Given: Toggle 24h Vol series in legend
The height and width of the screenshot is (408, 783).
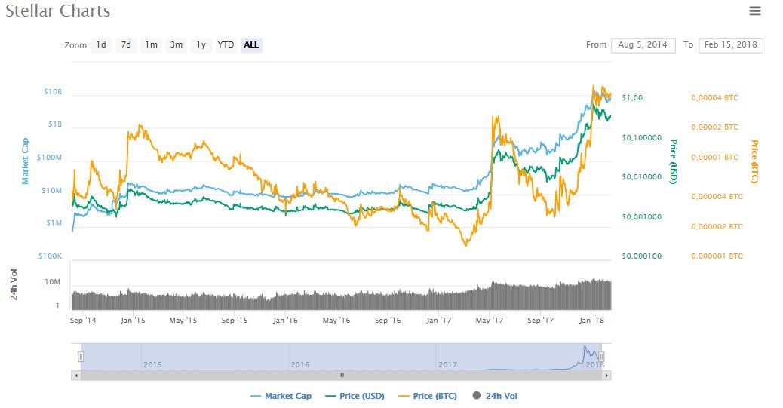Looking at the screenshot, I should click(495, 396).
